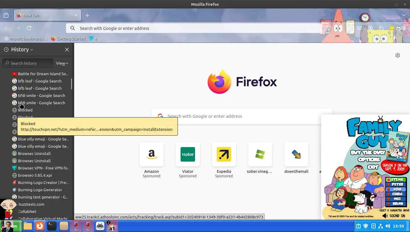
Task: Toggle SOUND ON in Family Guy popup
Action: [x=394, y=216]
